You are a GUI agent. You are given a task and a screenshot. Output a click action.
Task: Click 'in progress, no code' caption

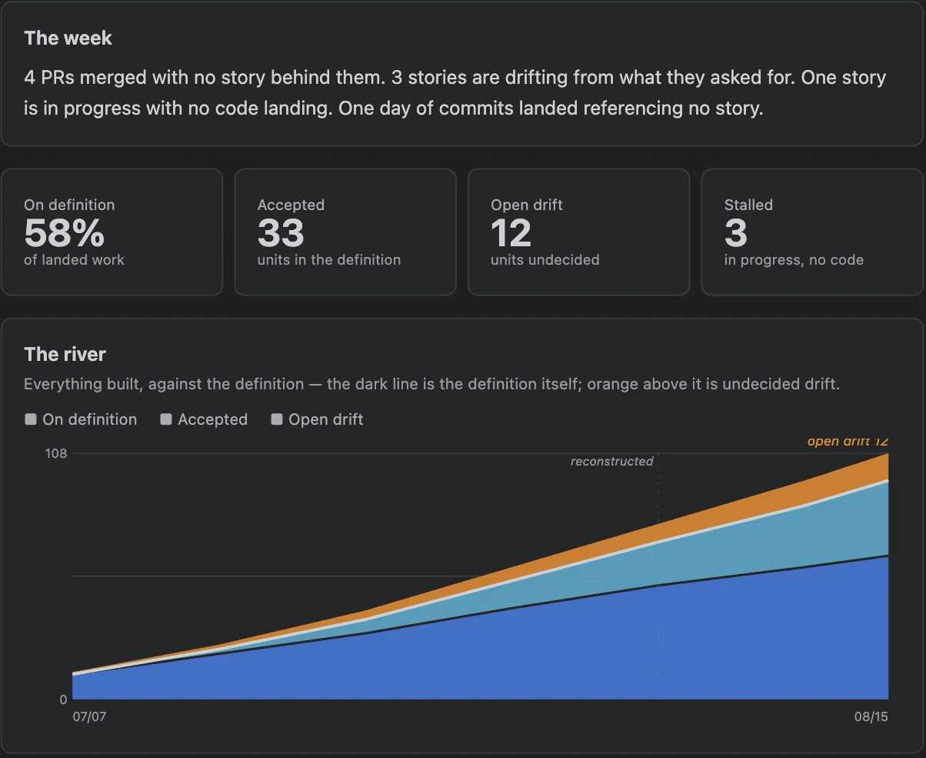(794, 259)
